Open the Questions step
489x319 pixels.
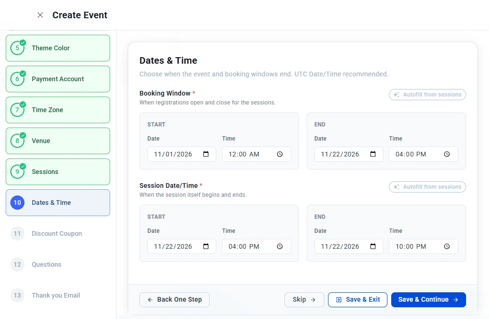pyautogui.click(x=58, y=264)
